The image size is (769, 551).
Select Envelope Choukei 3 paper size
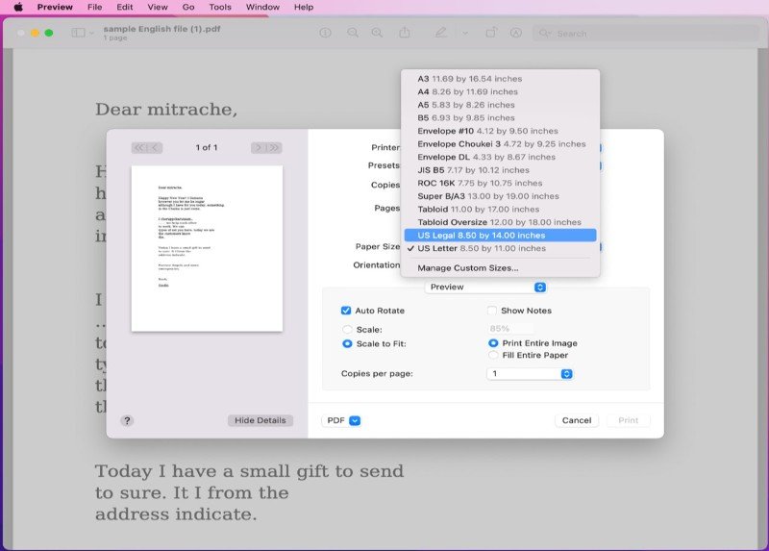coord(500,144)
